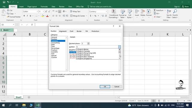
Task: Expand the Symbol dropdown arrow in dialog
Action: tap(119, 47)
